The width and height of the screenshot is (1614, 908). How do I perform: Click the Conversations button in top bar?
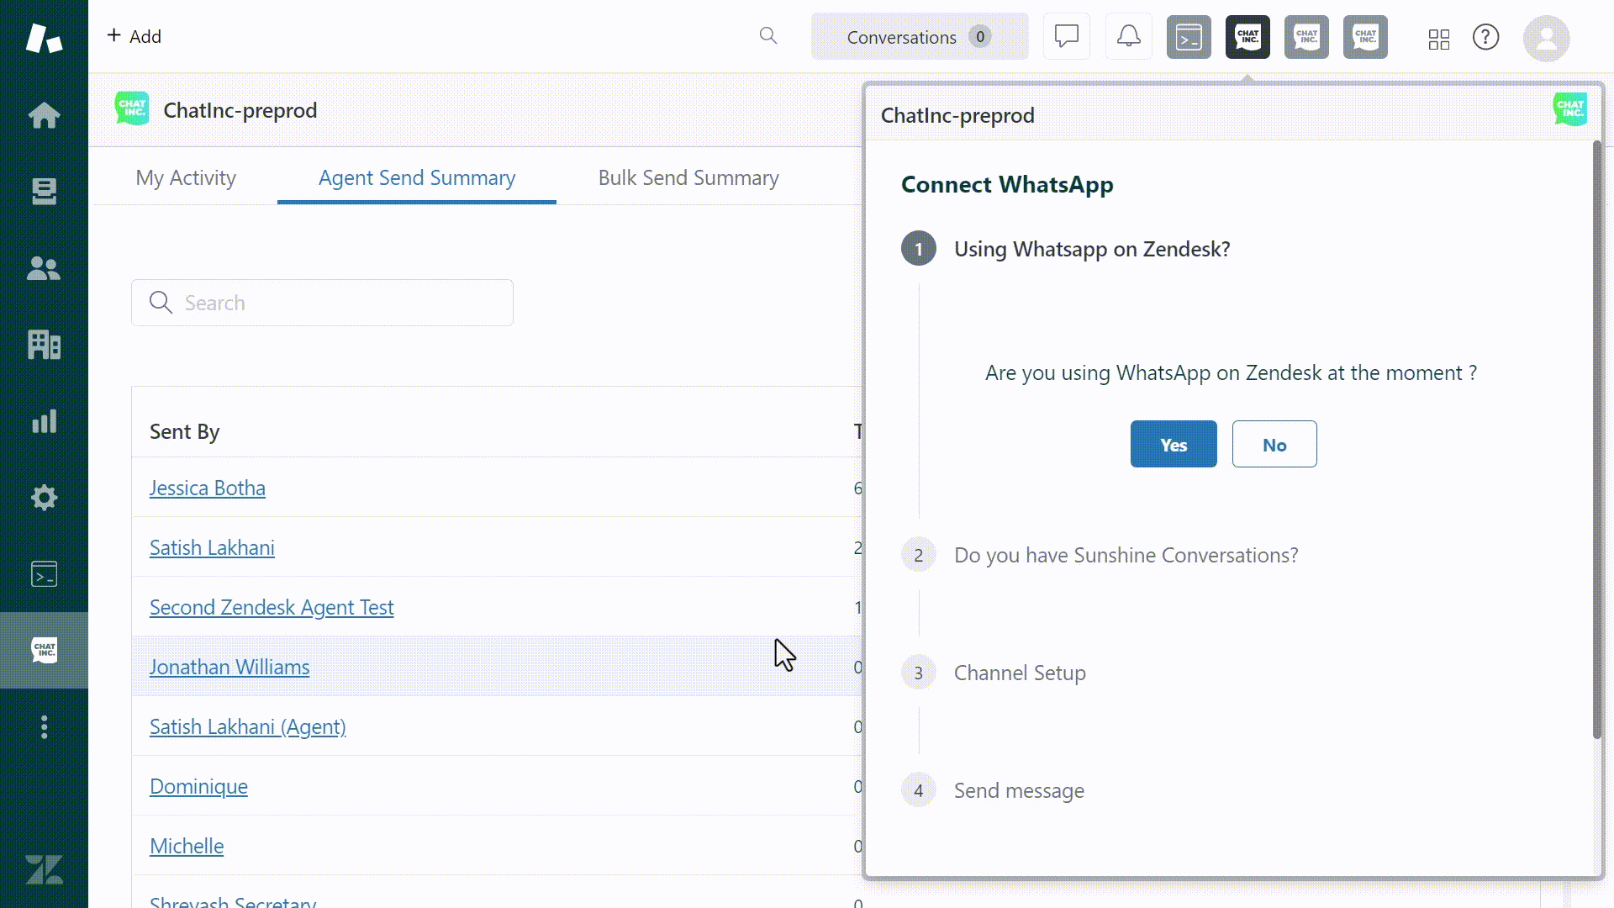tap(919, 37)
